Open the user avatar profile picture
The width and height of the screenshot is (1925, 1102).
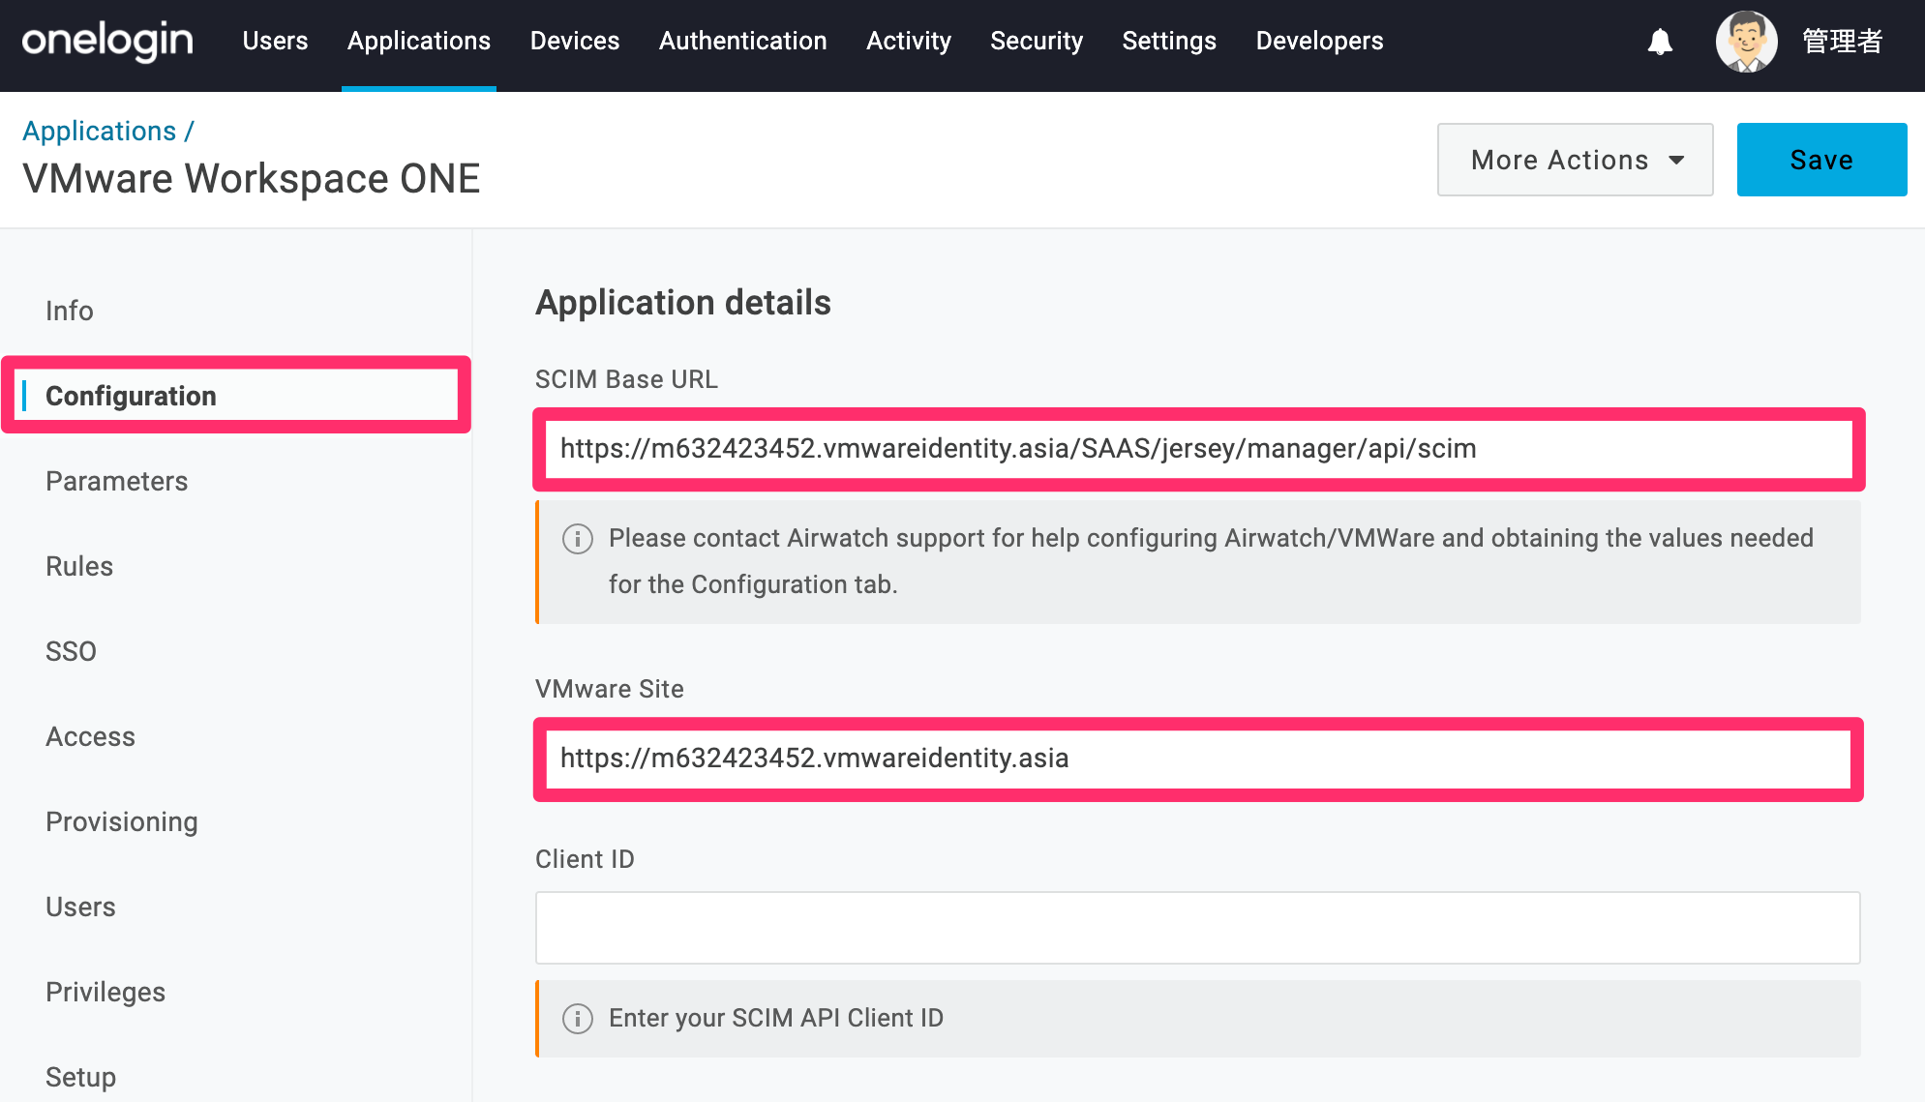pos(1746,42)
